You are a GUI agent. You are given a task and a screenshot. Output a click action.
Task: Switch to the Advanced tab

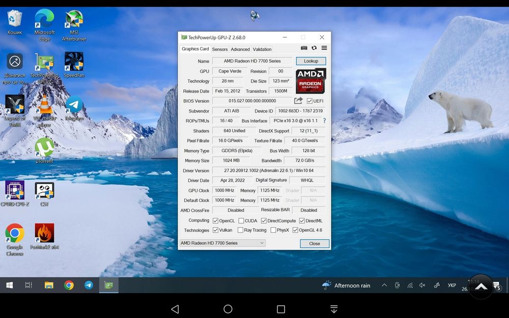240,49
